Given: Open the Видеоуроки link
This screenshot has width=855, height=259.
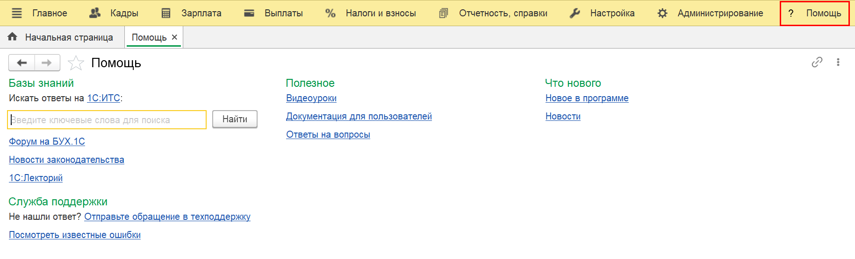Looking at the screenshot, I should (311, 98).
